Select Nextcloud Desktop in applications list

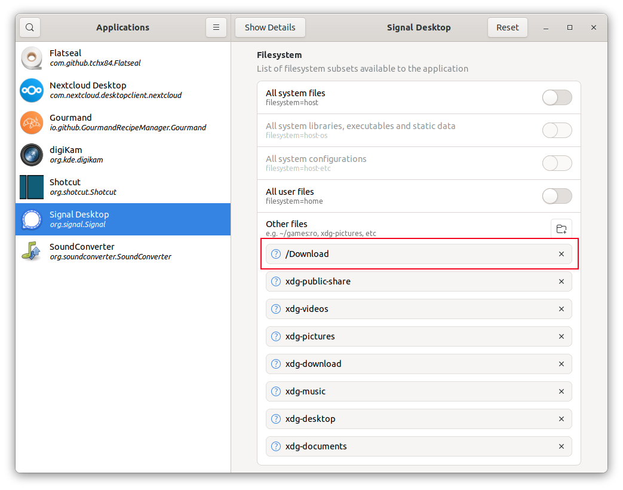pyautogui.click(x=123, y=90)
